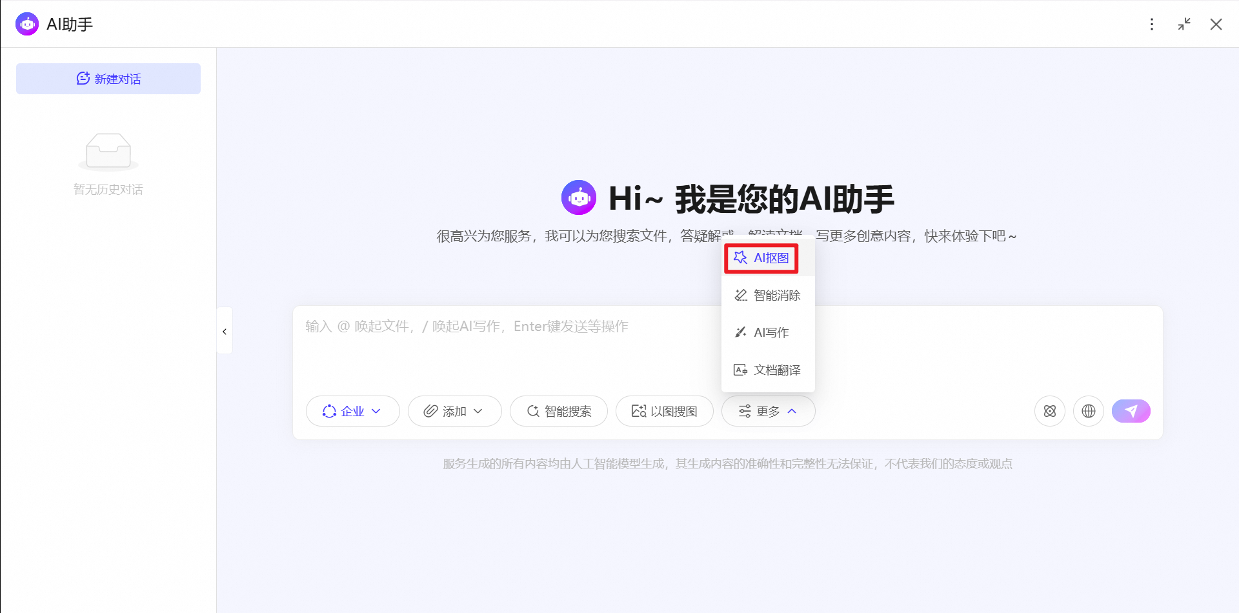Toggle the atom-shaped deep thinking icon

pos(1050,411)
